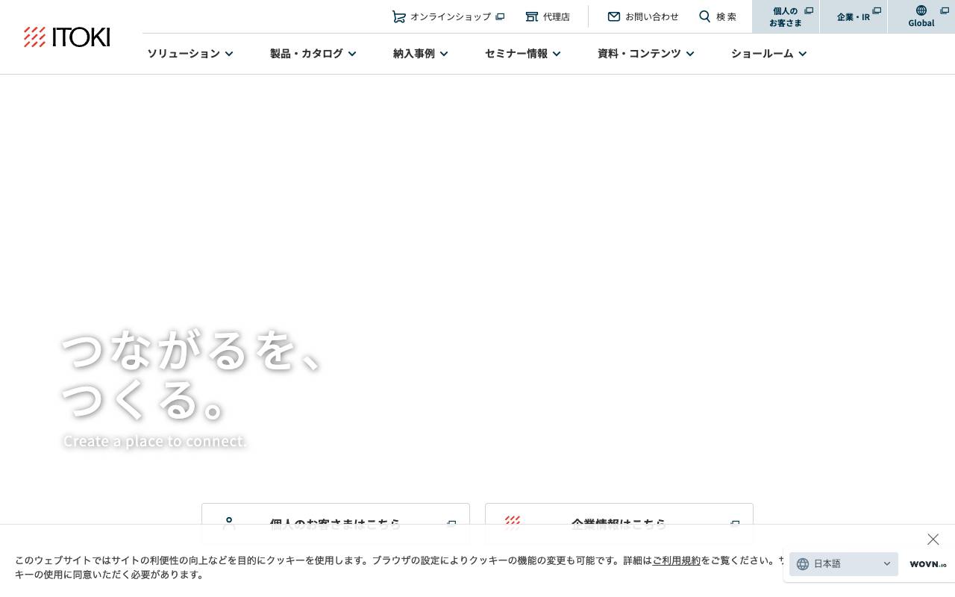
Task: Open the 日本語 language selector dropdown
Action: coord(844,564)
